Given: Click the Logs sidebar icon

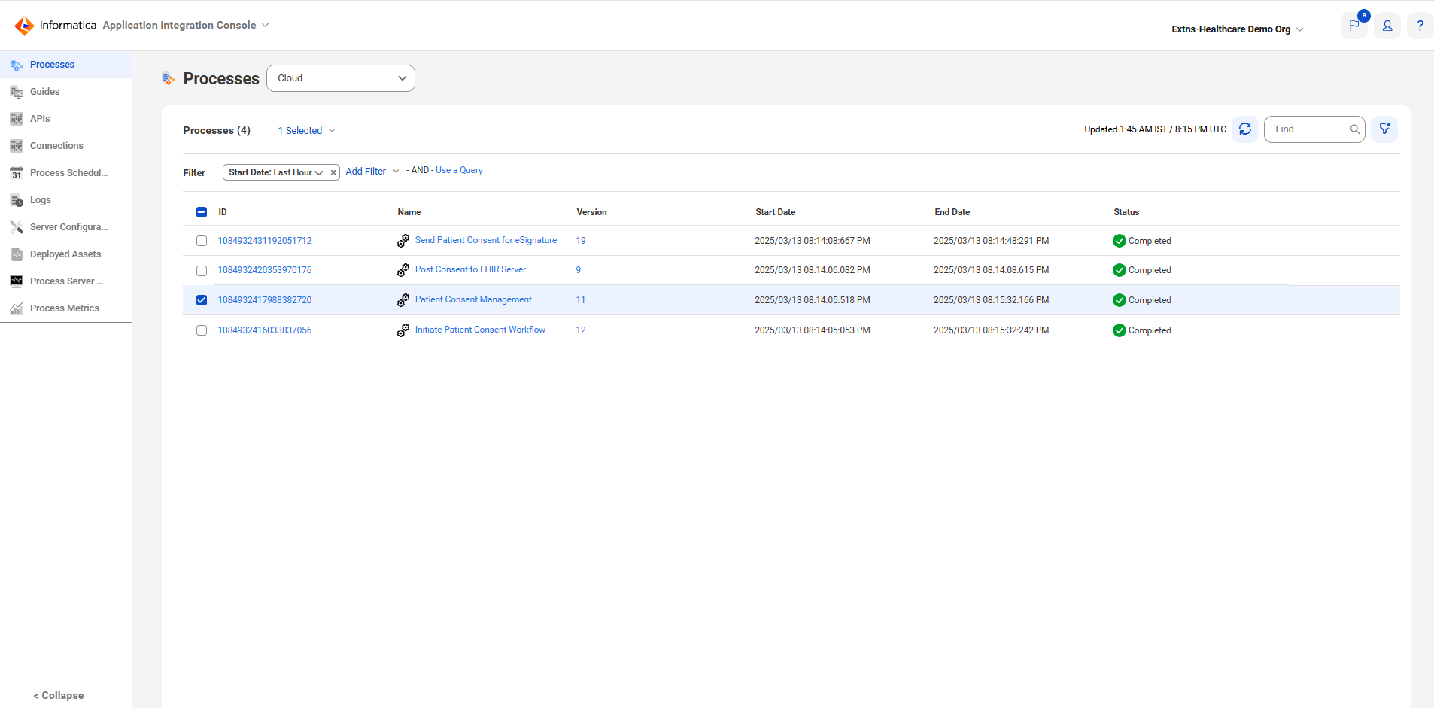Looking at the screenshot, I should [x=17, y=200].
